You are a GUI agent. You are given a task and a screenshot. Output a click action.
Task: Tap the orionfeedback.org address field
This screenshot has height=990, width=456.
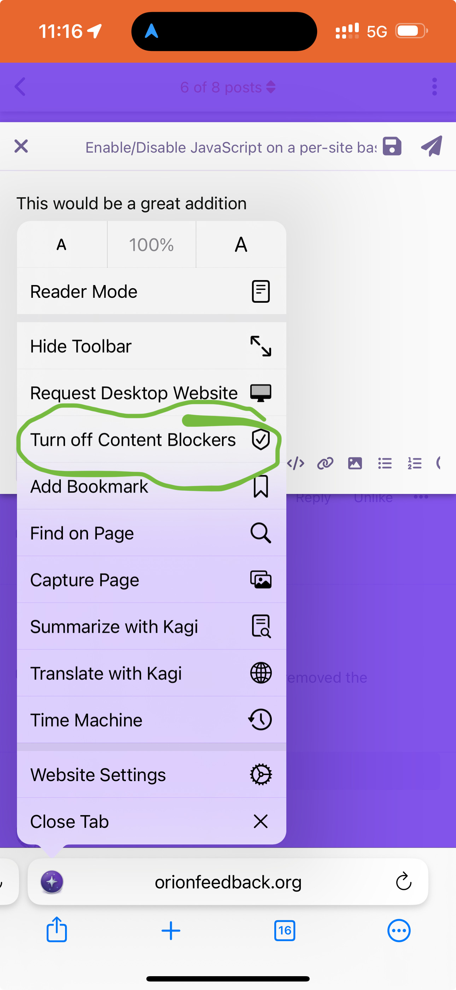[228, 882]
